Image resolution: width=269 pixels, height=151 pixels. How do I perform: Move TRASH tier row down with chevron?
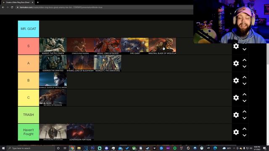(245, 118)
